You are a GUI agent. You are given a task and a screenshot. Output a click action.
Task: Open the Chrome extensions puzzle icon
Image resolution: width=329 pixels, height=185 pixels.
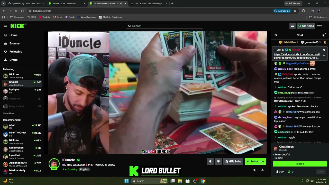[x=304, y=11]
